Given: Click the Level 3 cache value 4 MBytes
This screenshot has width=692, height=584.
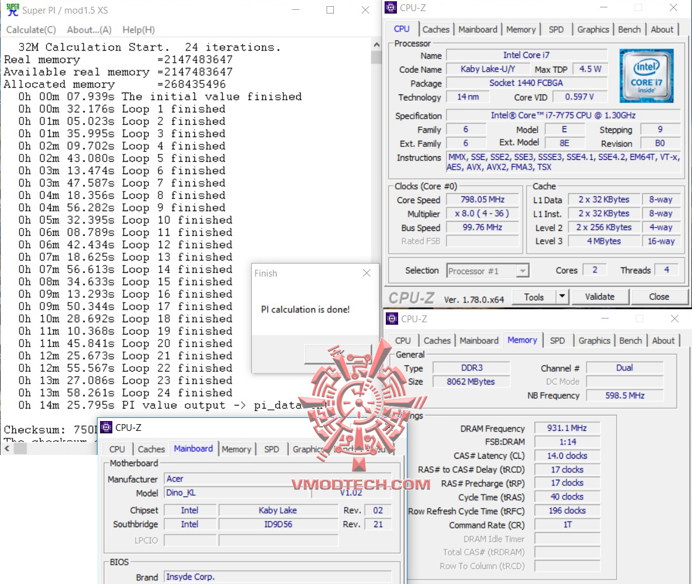Looking at the screenshot, I should click(x=604, y=241).
